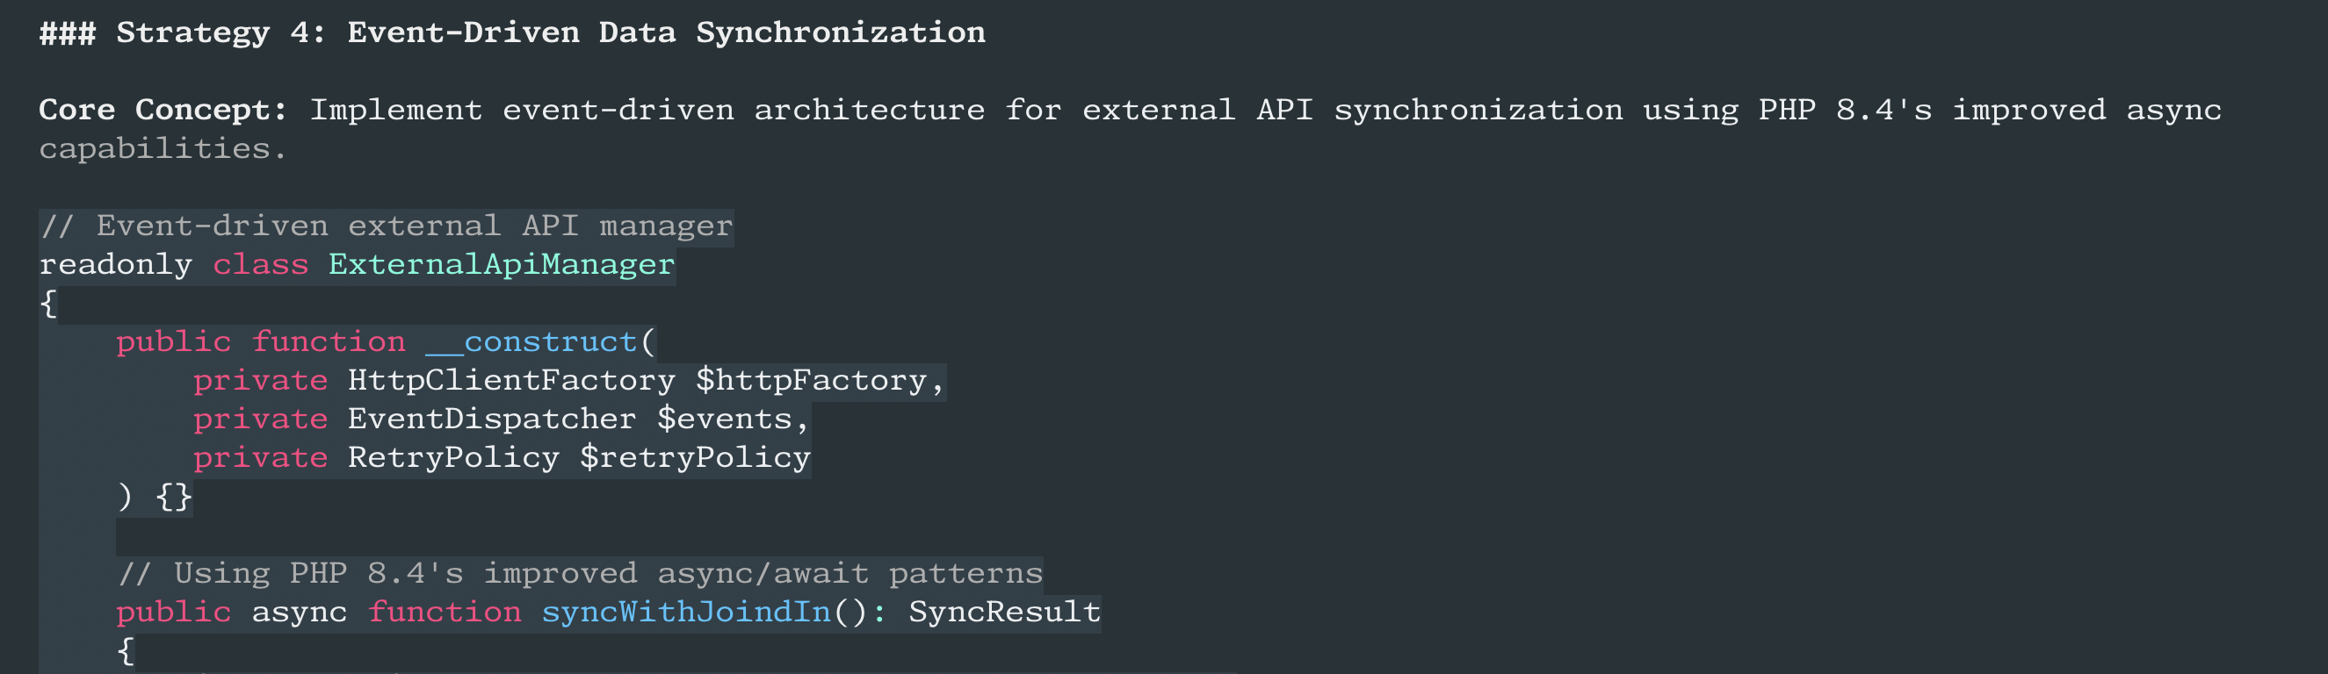Click the 'Strategy 4' heading line

[x=511, y=33]
